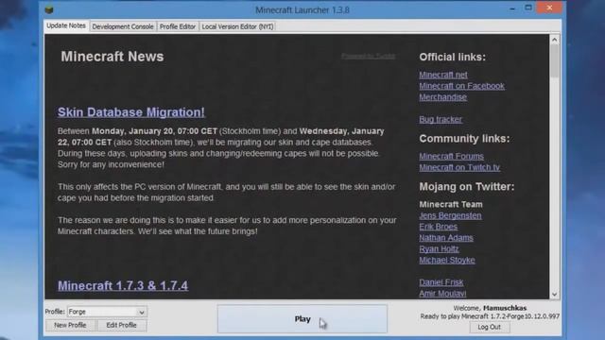This screenshot has height=340, width=605.
Task: Open Jens Bergensten's Twitter link
Action: pos(450,215)
